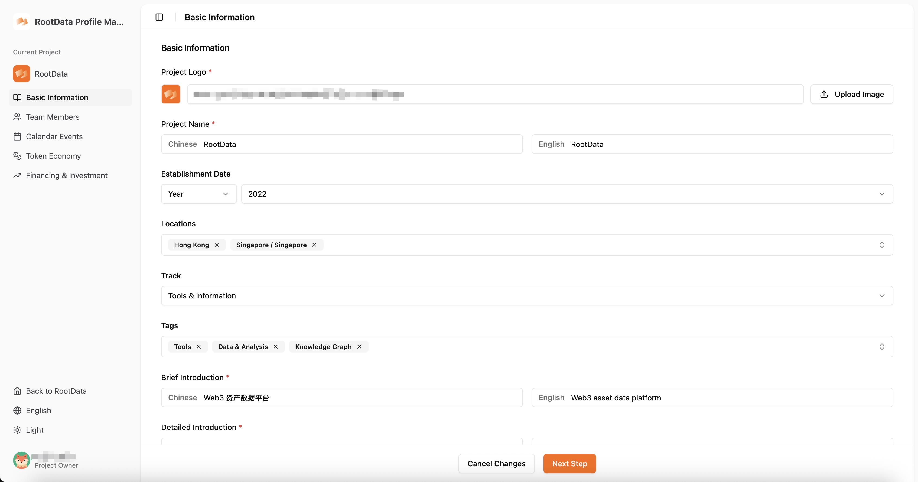Expand the Track dropdown
Viewport: 918px width, 482px height.
527,296
